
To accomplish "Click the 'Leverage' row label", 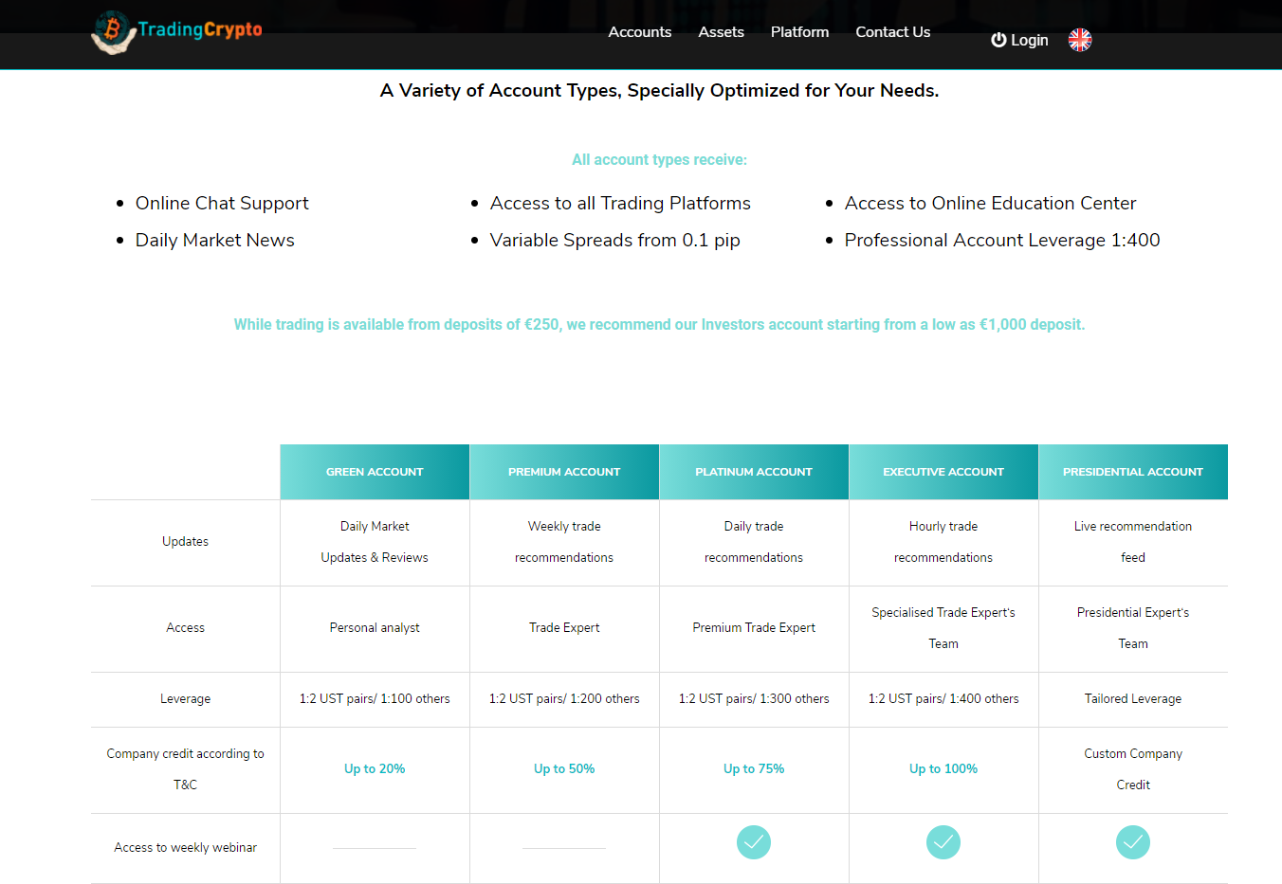I will [x=185, y=699].
